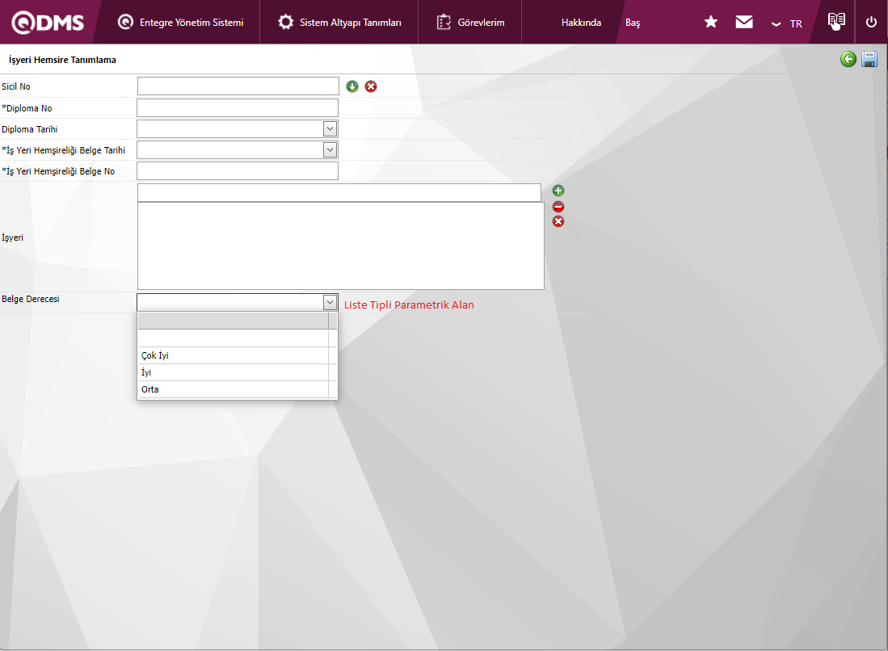Screen dimensions: 888x651
Task: Open Diploma Tarihi date dropdown
Action: click(330, 129)
